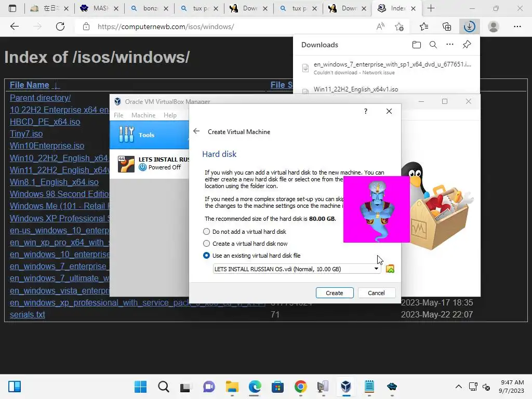The height and width of the screenshot is (399, 532).
Task: Click the Create button
Action: tap(335, 293)
